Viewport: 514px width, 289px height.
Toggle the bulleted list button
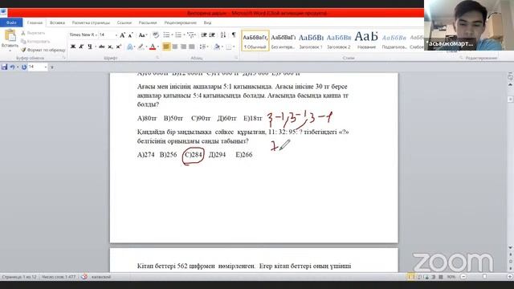(166, 35)
